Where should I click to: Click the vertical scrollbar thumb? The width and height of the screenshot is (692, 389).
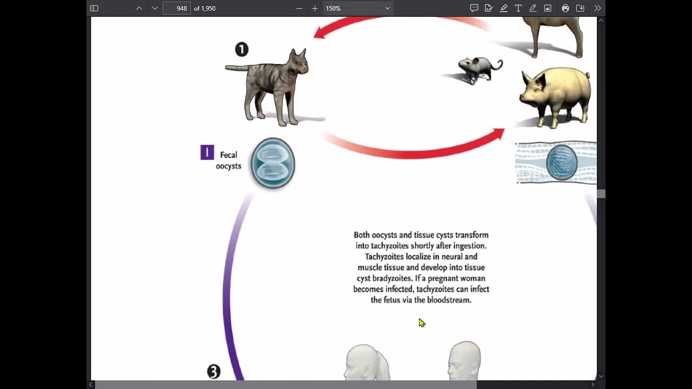601,194
